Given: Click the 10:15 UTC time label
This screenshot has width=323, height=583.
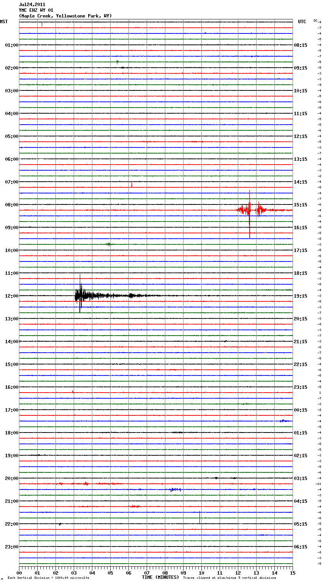Looking at the screenshot, I should click(x=301, y=91).
